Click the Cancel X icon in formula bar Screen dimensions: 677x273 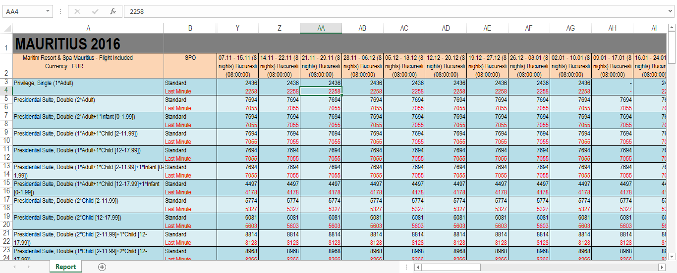[x=77, y=11]
